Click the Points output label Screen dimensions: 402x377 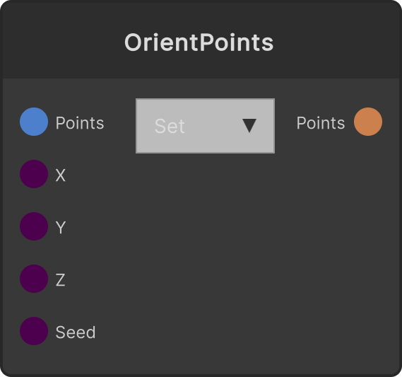tap(321, 123)
